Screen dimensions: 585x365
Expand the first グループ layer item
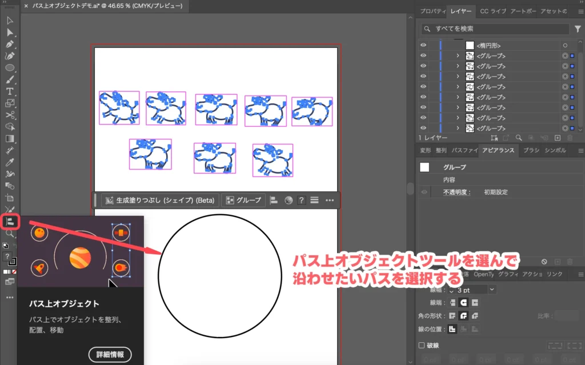tap(458, 56)
